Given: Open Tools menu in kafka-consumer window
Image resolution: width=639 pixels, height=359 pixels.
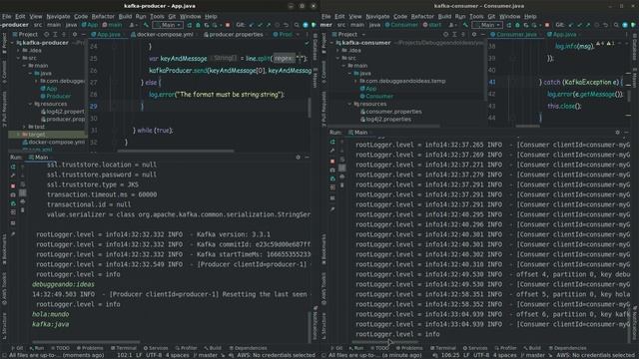Looking at the screenshot, I should [x=476, y=16].
